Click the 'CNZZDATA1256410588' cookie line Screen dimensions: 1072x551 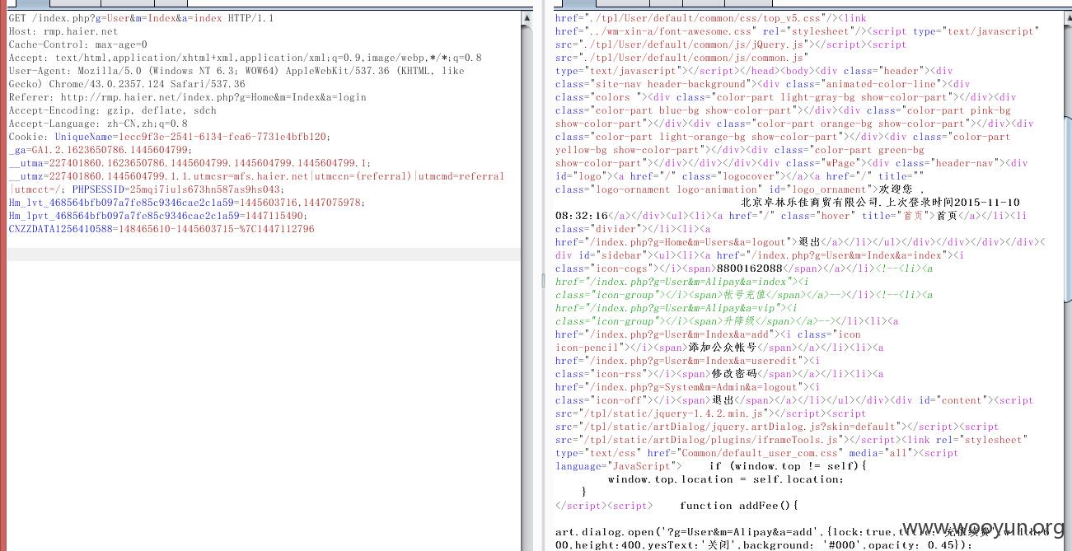tap(162, 229)
